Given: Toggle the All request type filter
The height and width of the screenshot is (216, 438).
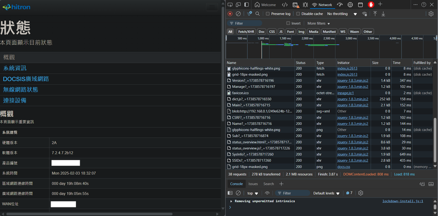Looking at the screenshot, I should tap(230, 32).
